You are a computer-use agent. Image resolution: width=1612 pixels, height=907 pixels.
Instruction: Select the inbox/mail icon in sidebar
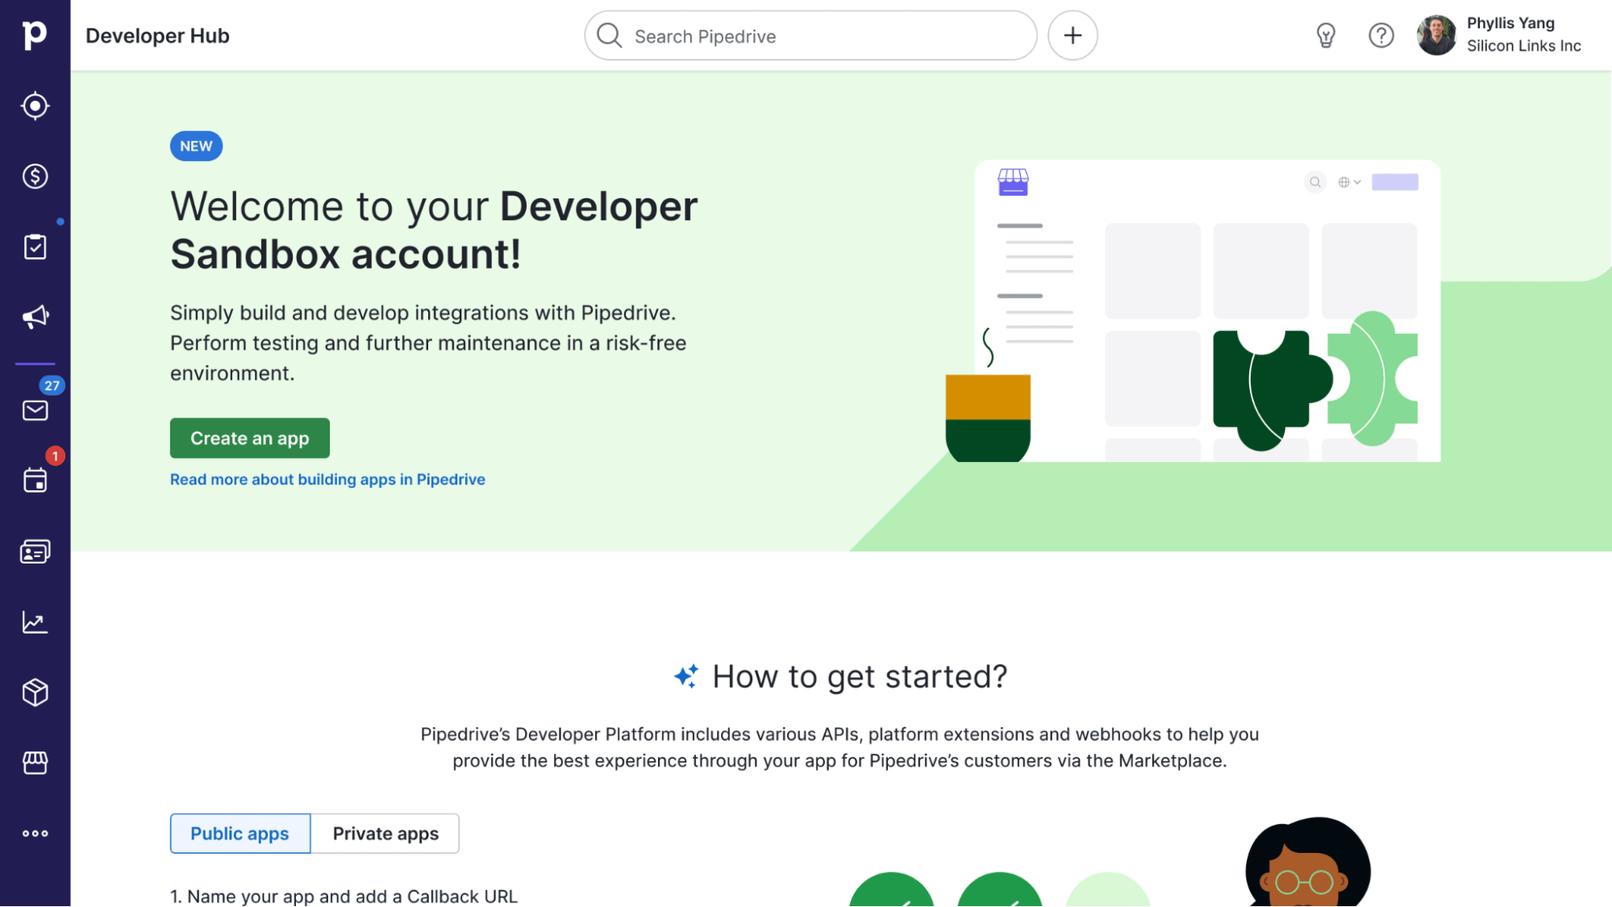click(35, 411)
